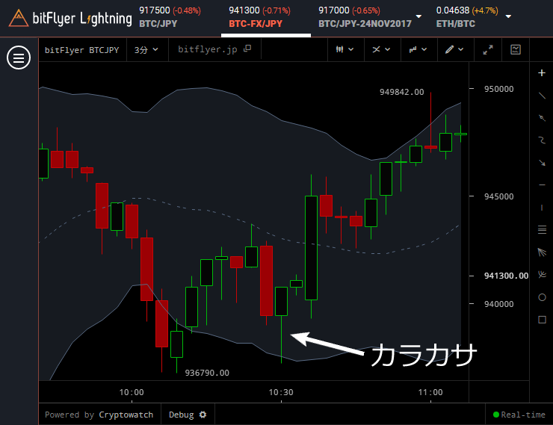Click the Cryptowatch link
553x425 pixels.
click(126, 415)
